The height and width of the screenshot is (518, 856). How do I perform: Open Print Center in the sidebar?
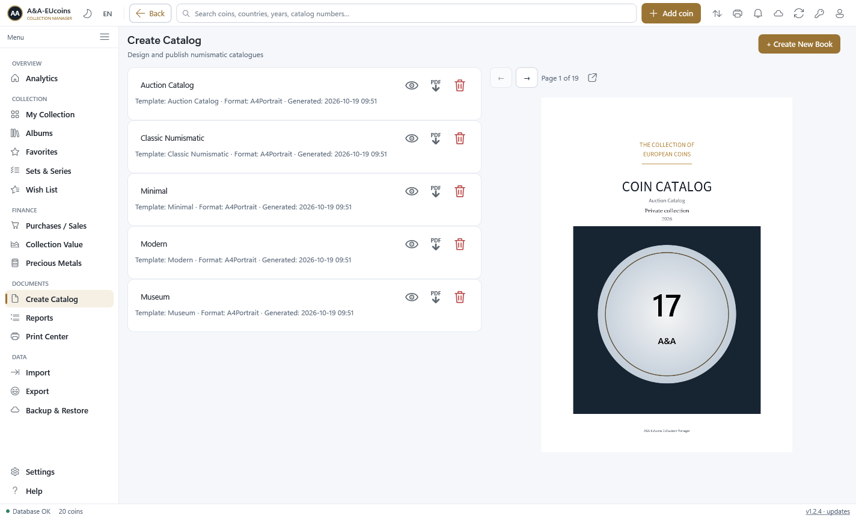click(x=59, y=336)
